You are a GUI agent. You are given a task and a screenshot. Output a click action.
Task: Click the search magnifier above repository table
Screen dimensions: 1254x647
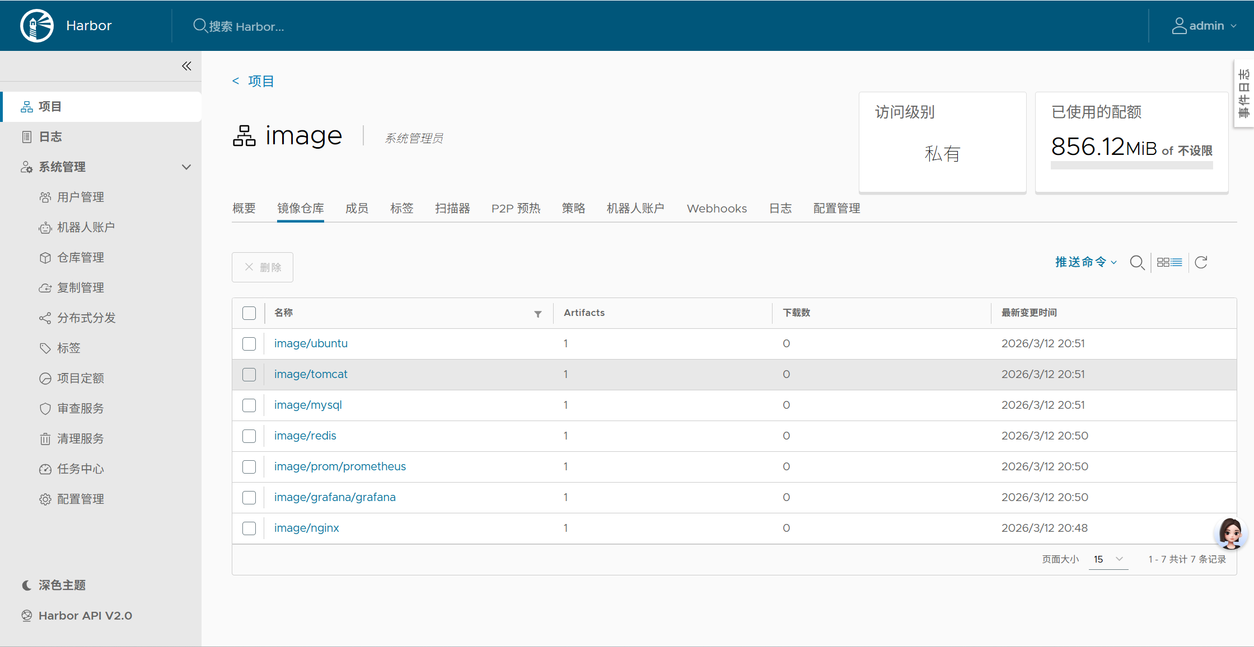[1136, 262]
